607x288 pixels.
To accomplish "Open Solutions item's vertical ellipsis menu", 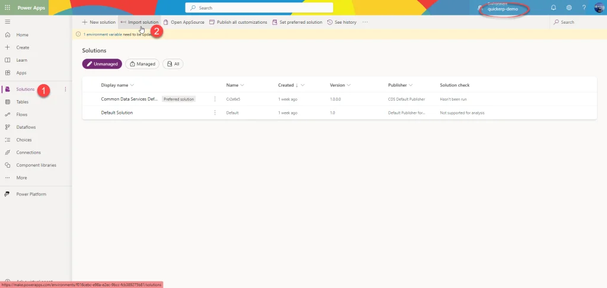I will click(x=65, y=89).
